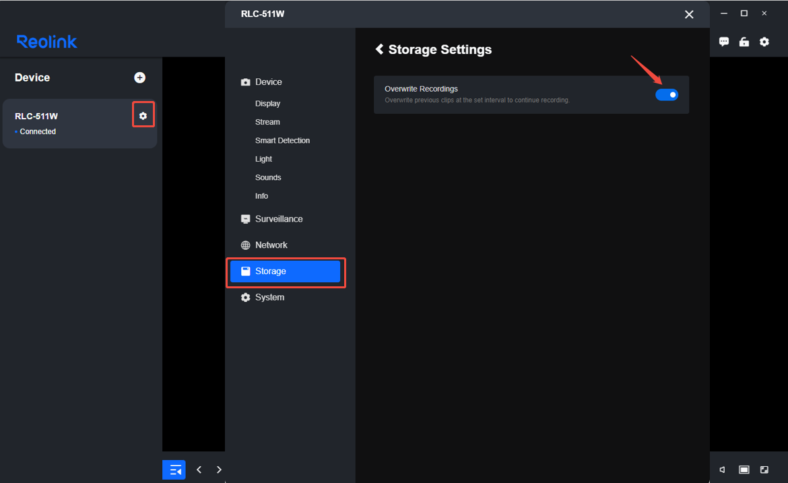Open the app settings gear top right
This screenshot has height=483, width=788.
tap(764, 42)
